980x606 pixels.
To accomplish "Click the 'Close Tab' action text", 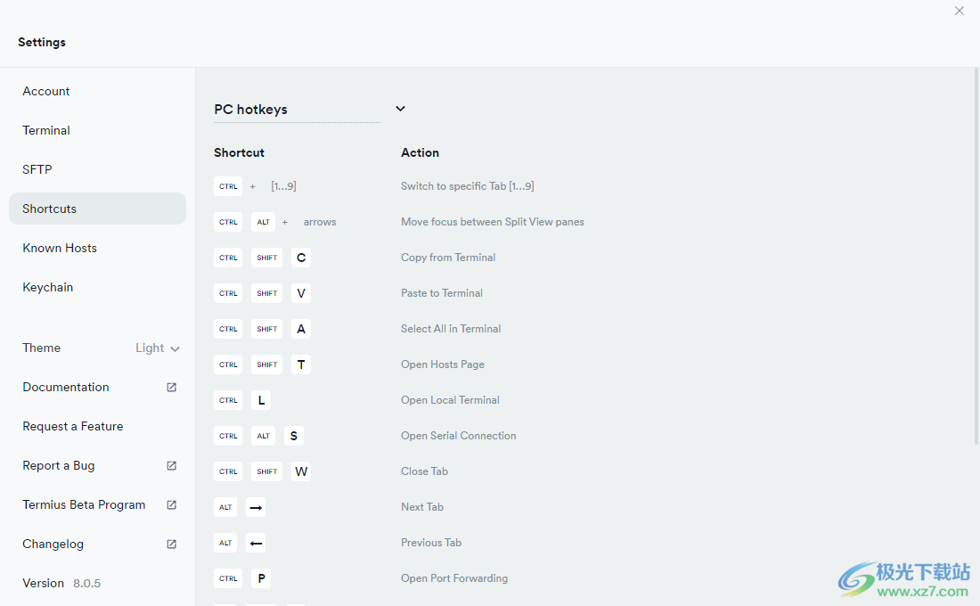I will (x=424, y=471).
